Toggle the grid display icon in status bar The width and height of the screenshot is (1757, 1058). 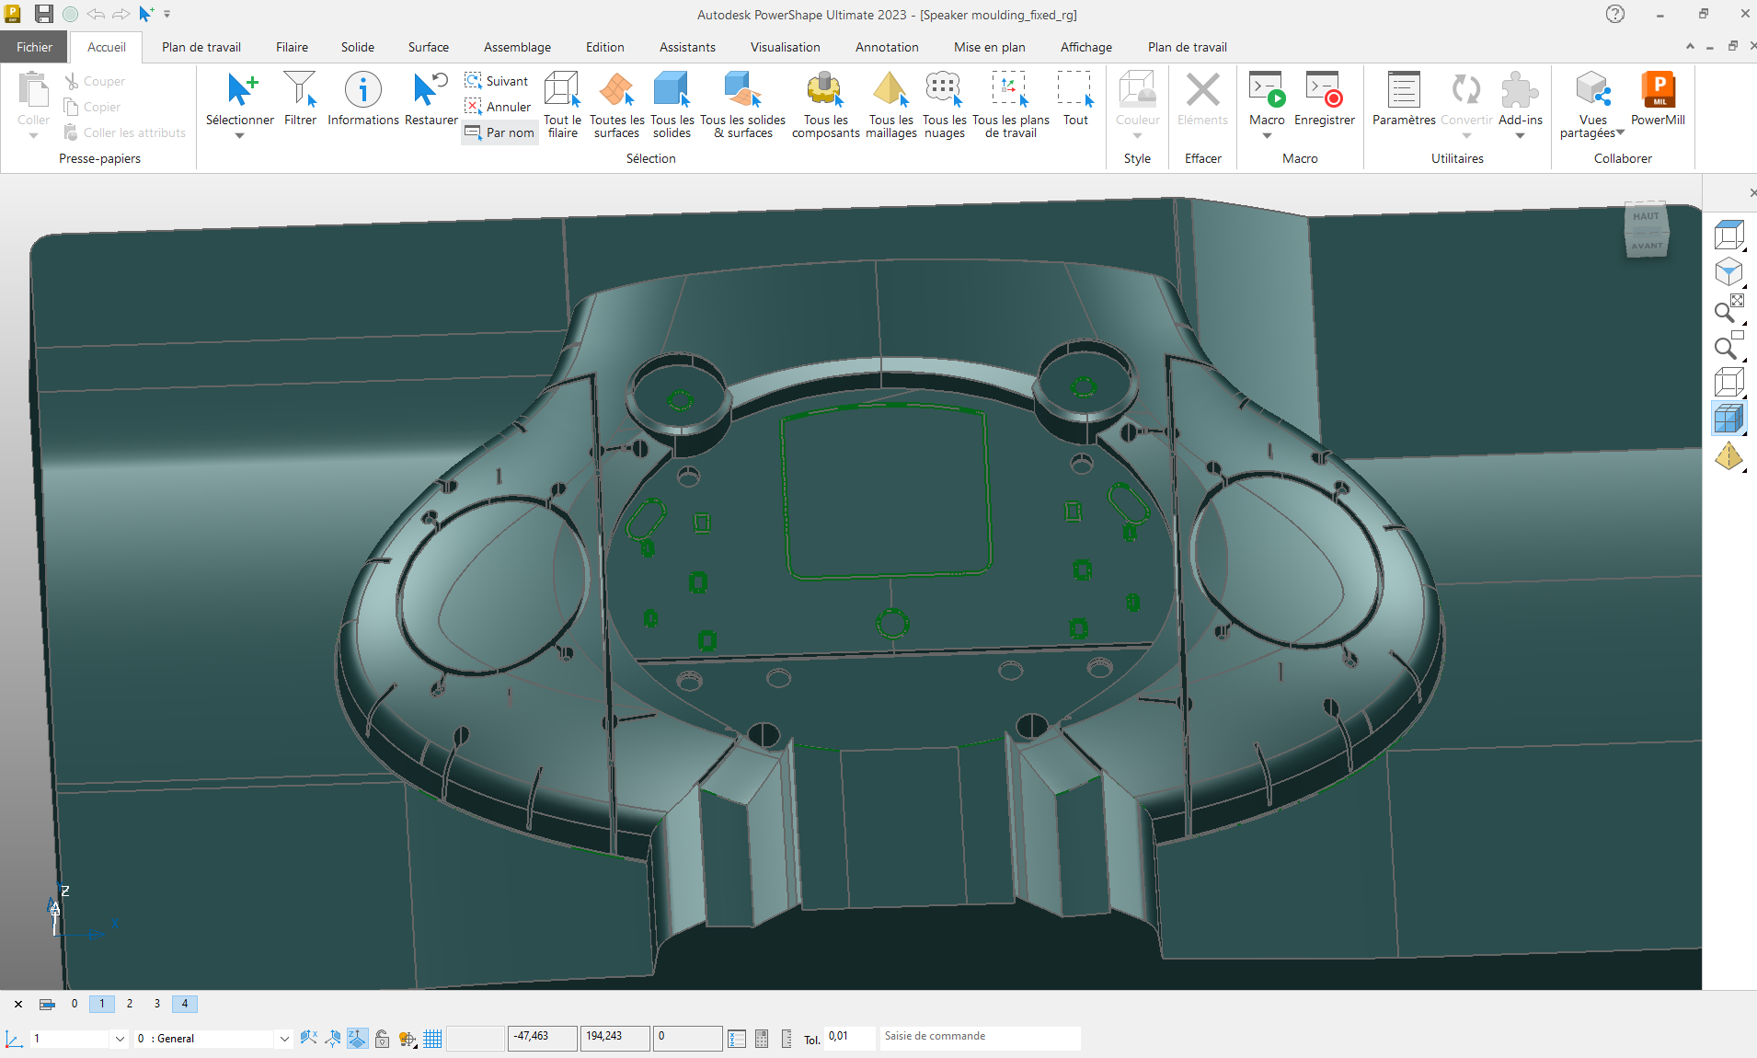coord(432,1039)
